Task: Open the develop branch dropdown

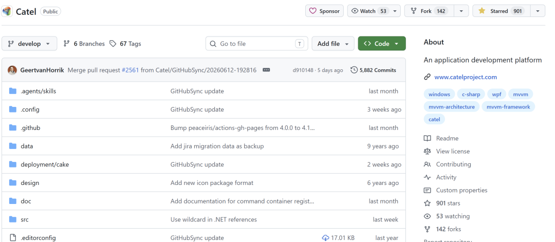Action: 29,44
